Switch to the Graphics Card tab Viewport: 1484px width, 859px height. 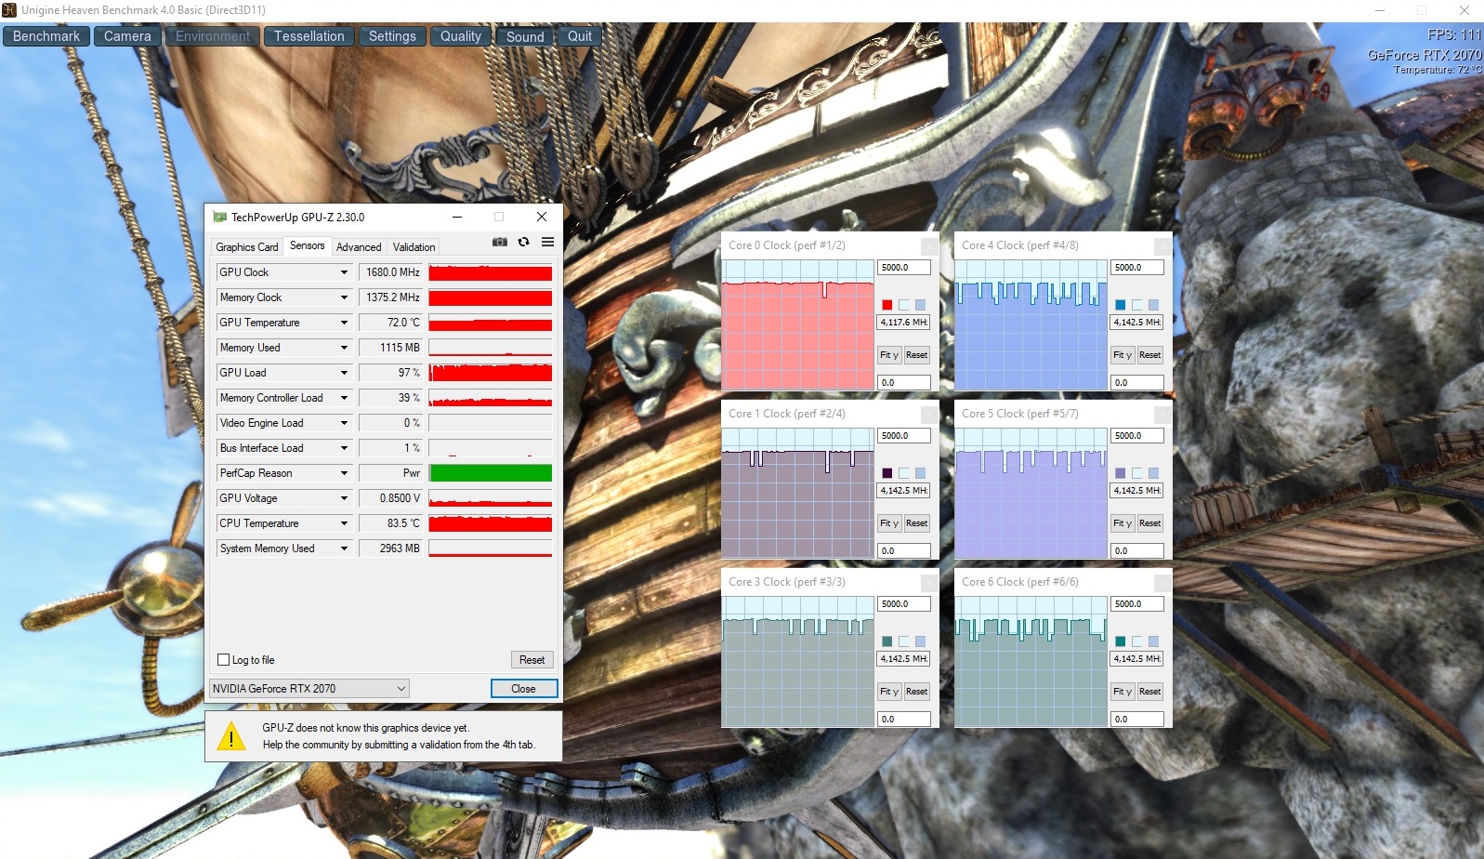coord(247,247)
